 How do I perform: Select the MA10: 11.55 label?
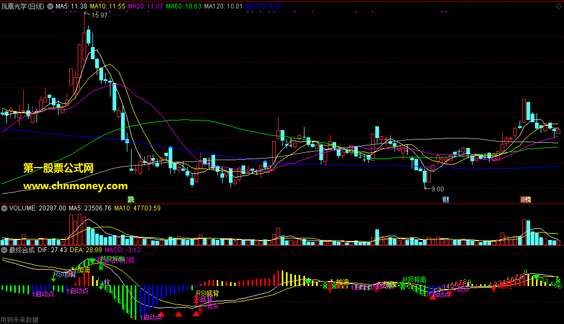click(107, 6)
